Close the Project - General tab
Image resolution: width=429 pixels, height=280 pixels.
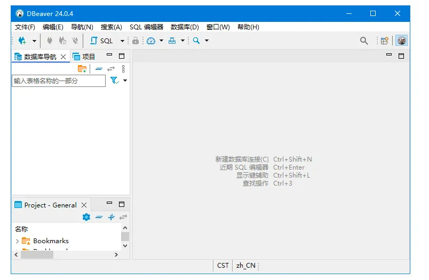84,205
